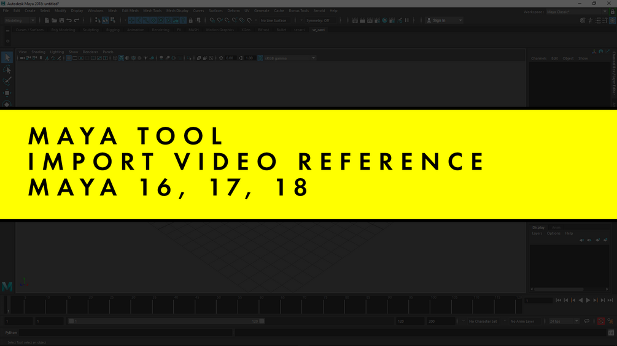617x346 pixels.
Task: Click the animation preferences running man icon
Action: pyautogui.click(x=610, y=322)
